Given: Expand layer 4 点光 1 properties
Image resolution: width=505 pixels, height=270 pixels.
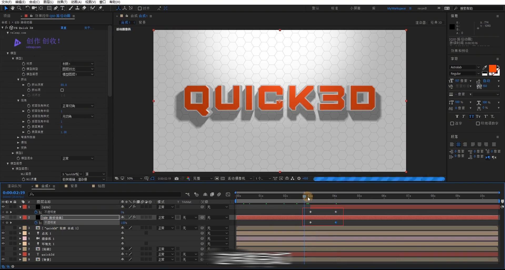Looking at the screenshot, I should [20, 233].
